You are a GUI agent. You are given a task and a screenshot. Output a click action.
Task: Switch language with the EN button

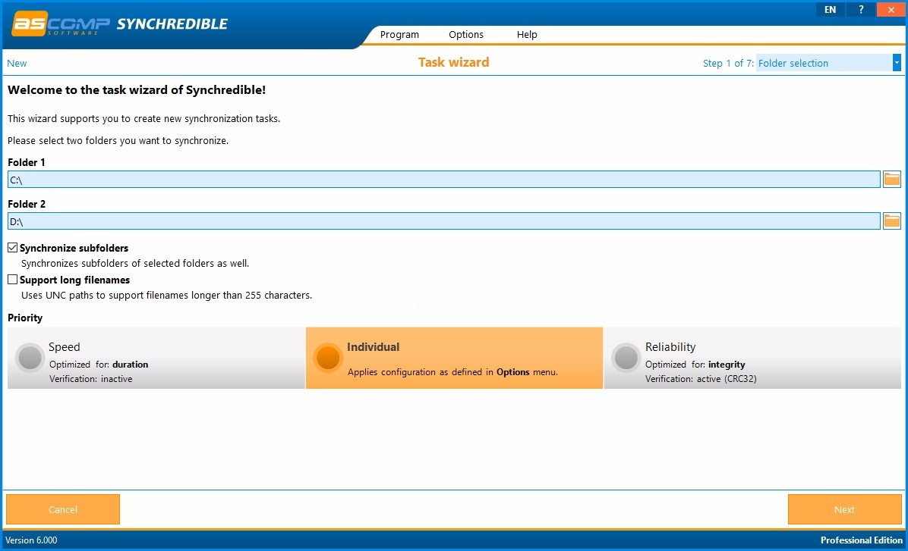coord(831,9)
